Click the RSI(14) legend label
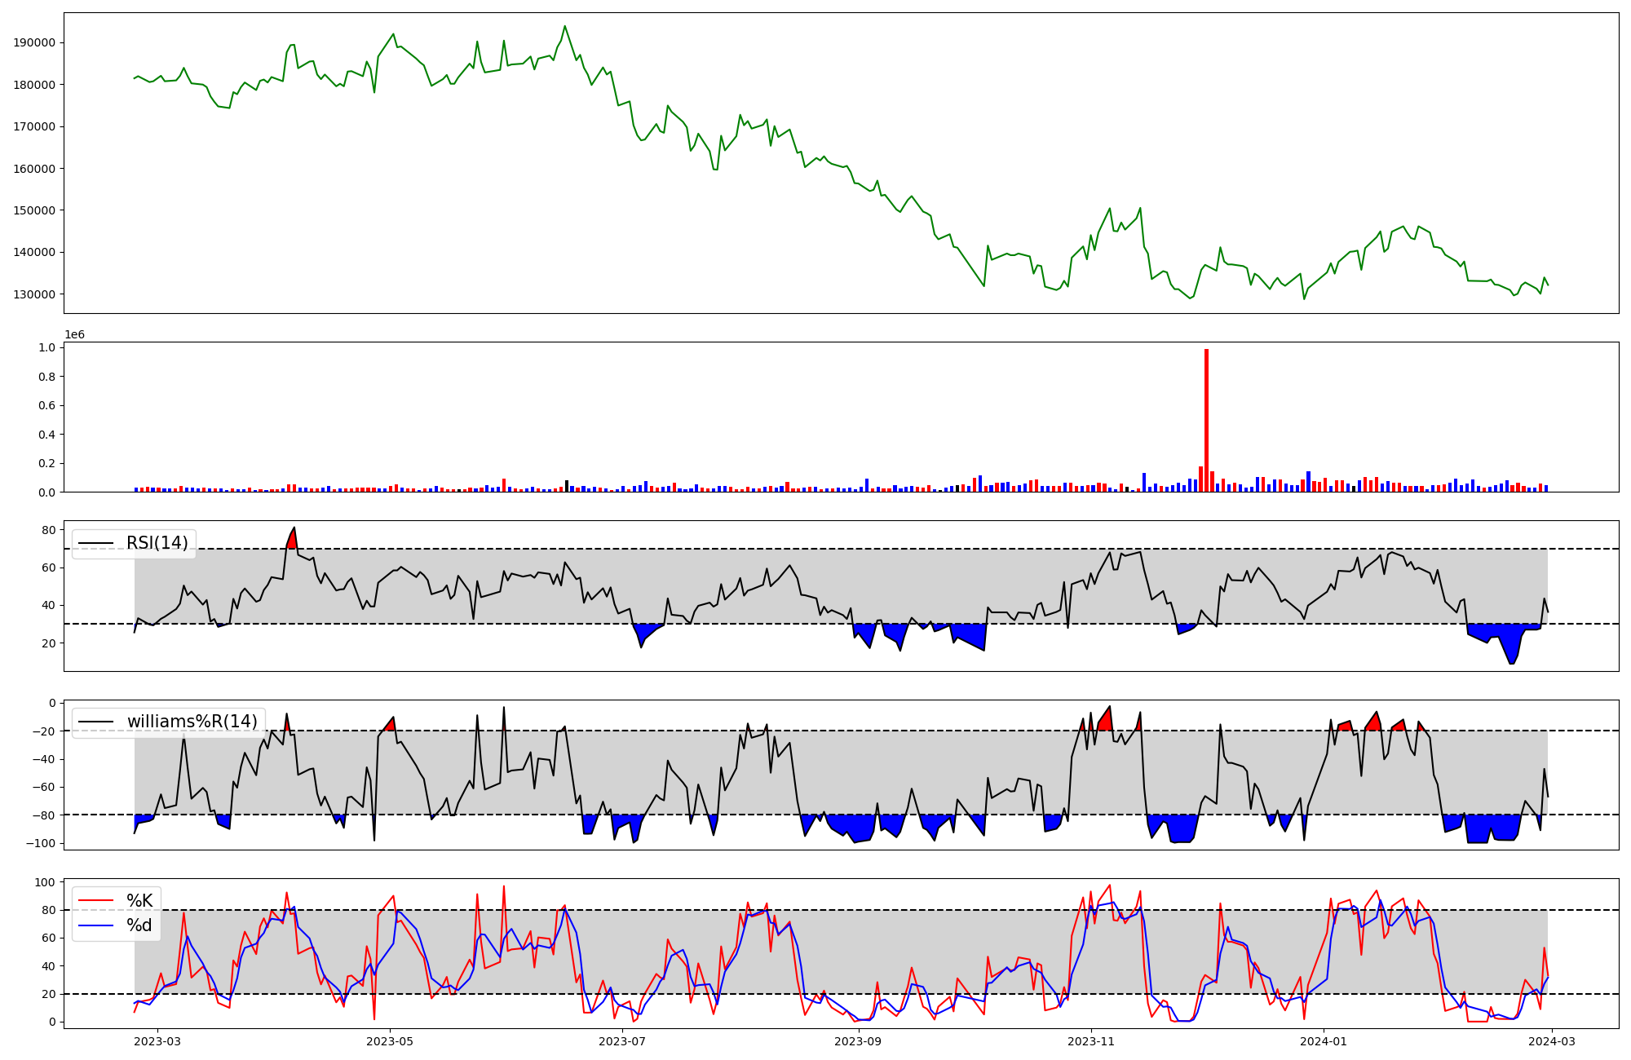Image resolution: width=1631 pixels, height=1060 pixels. coord(157,543)
